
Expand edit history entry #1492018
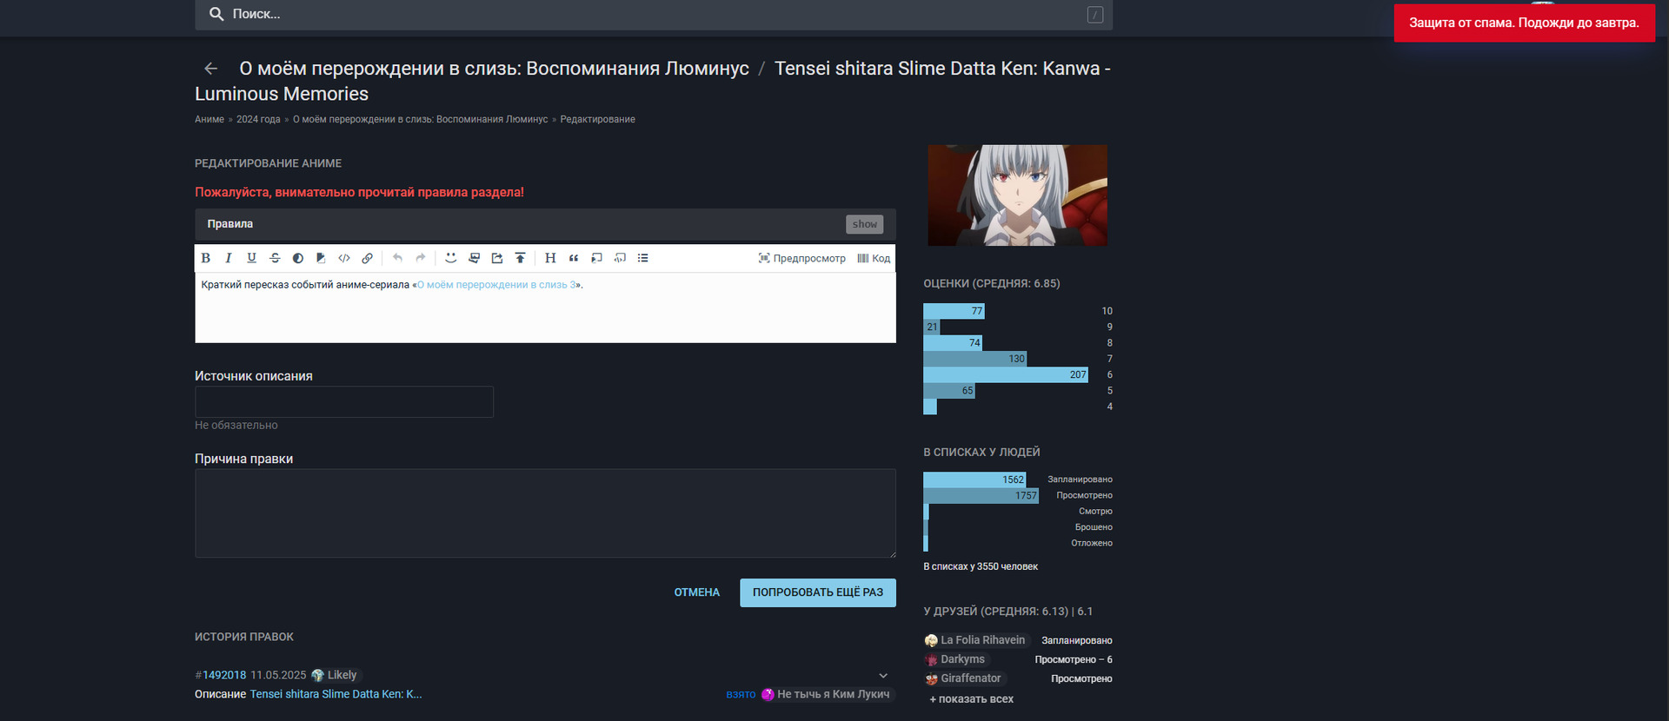coord(883,676)
